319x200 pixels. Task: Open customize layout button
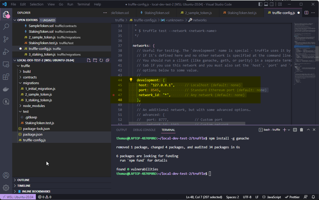(280, 4)
